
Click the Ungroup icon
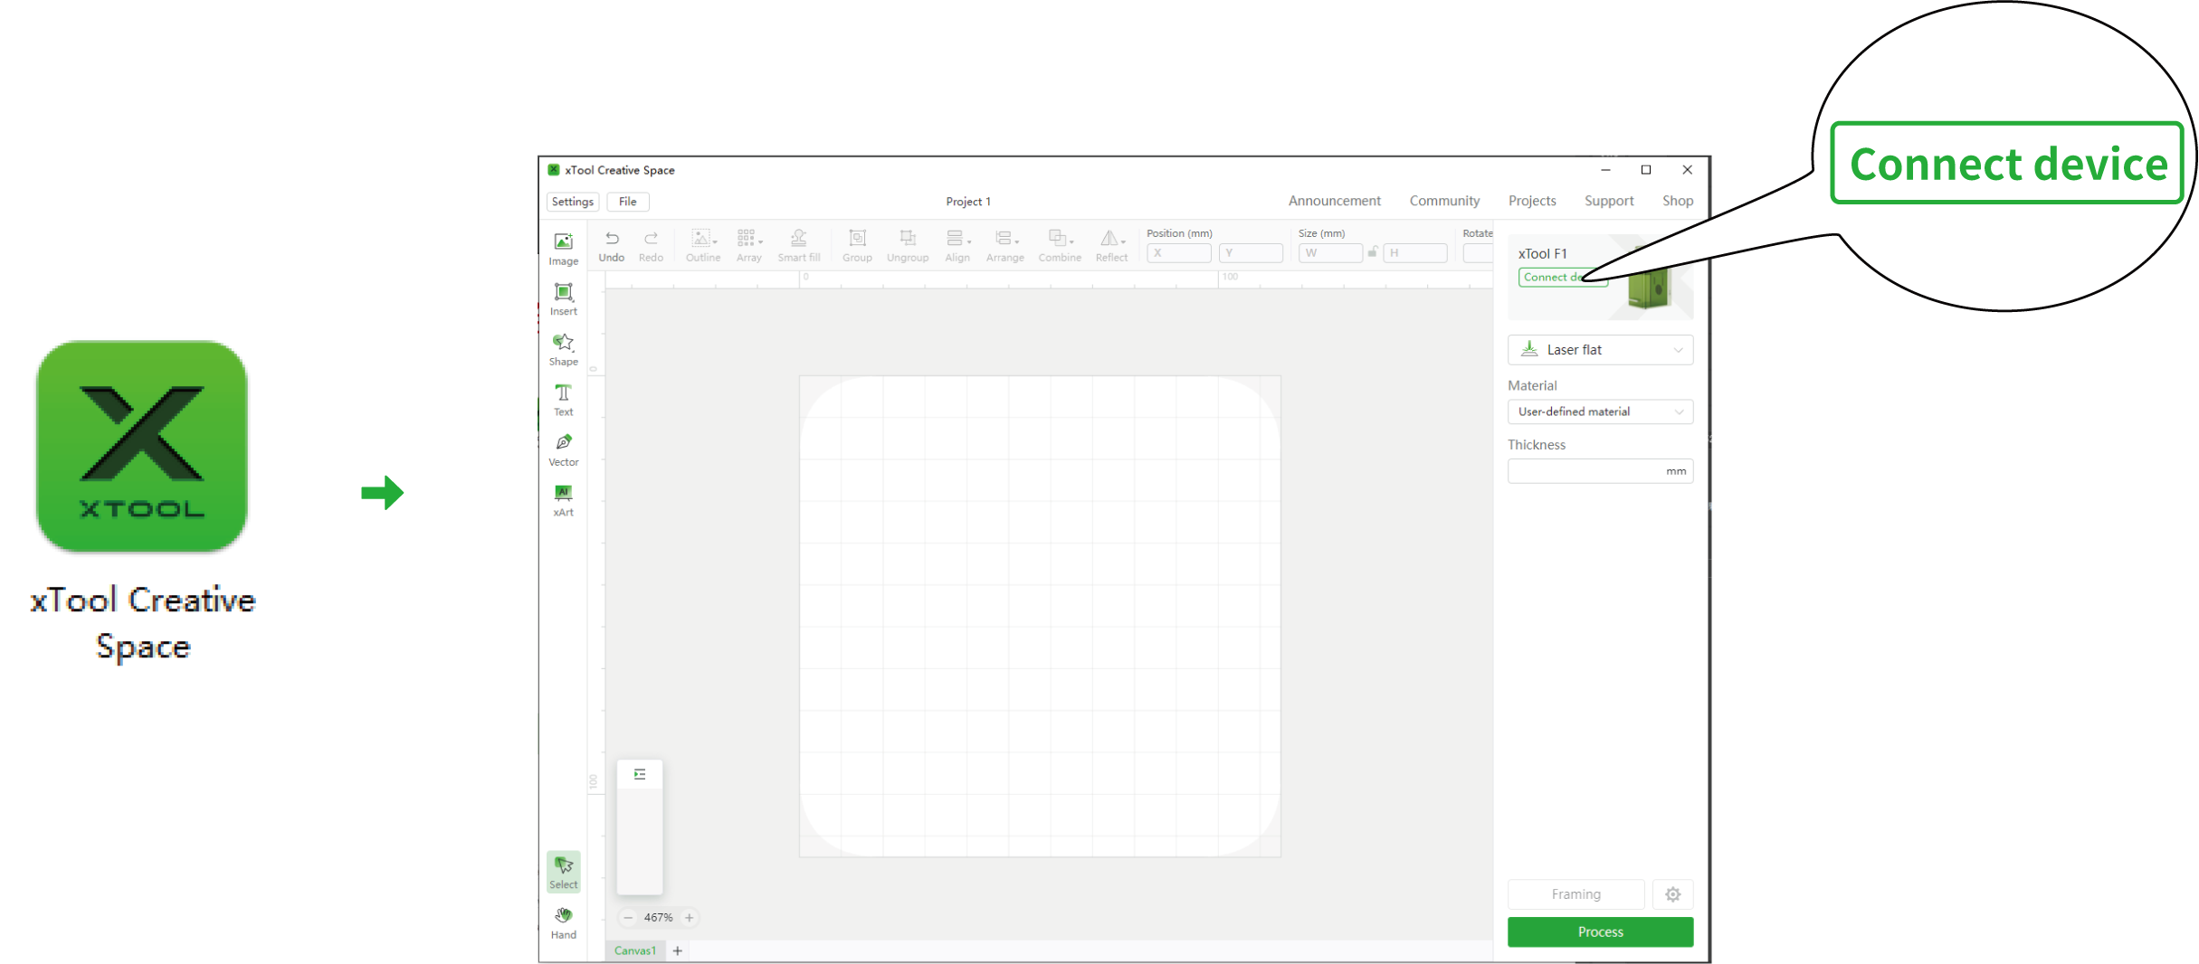907,238
